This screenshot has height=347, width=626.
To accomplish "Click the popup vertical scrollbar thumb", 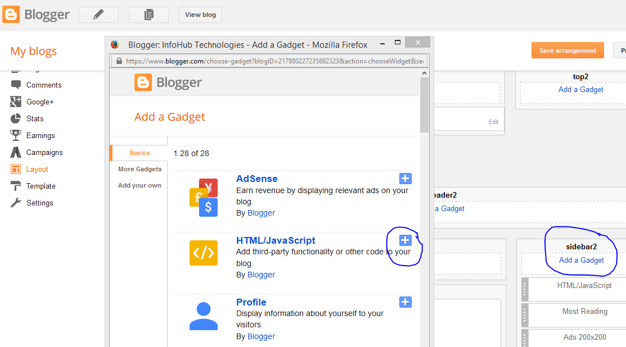I will pos(425,105).
